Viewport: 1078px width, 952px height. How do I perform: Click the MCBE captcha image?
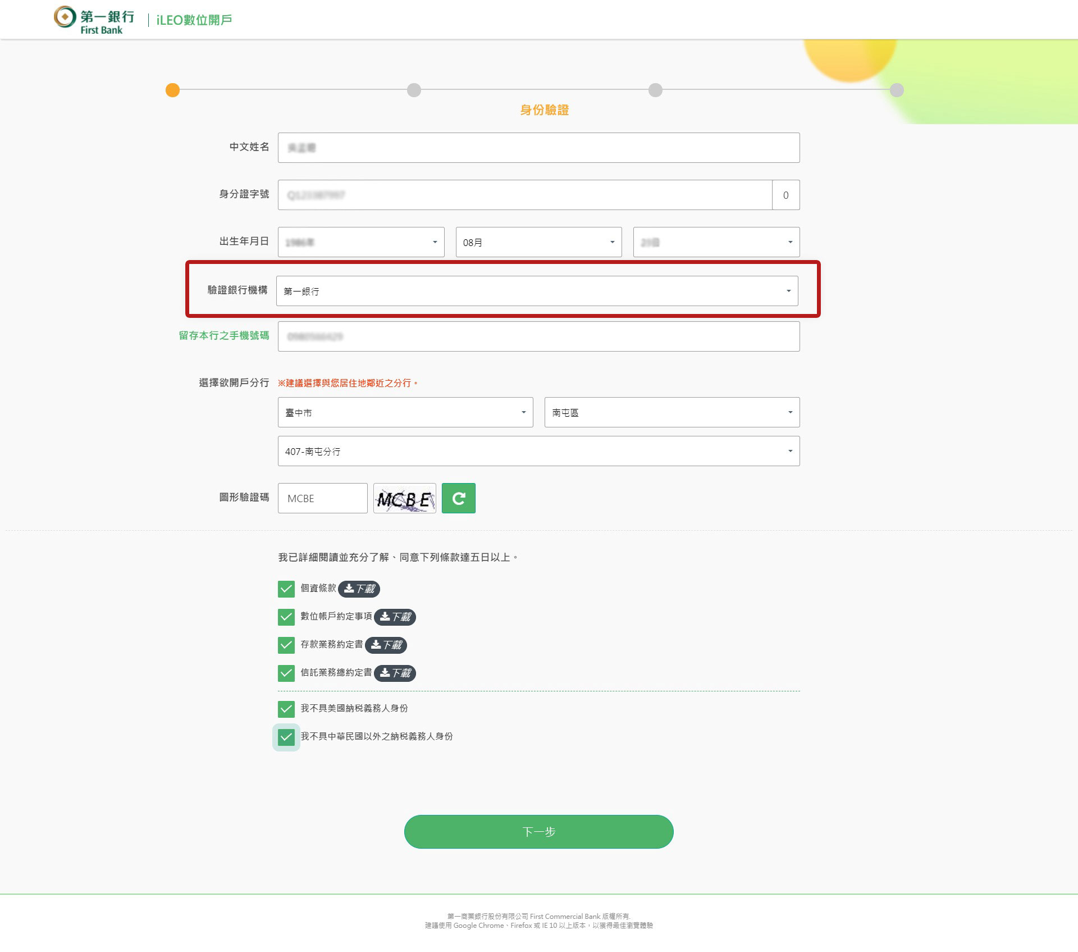point(404,498)
